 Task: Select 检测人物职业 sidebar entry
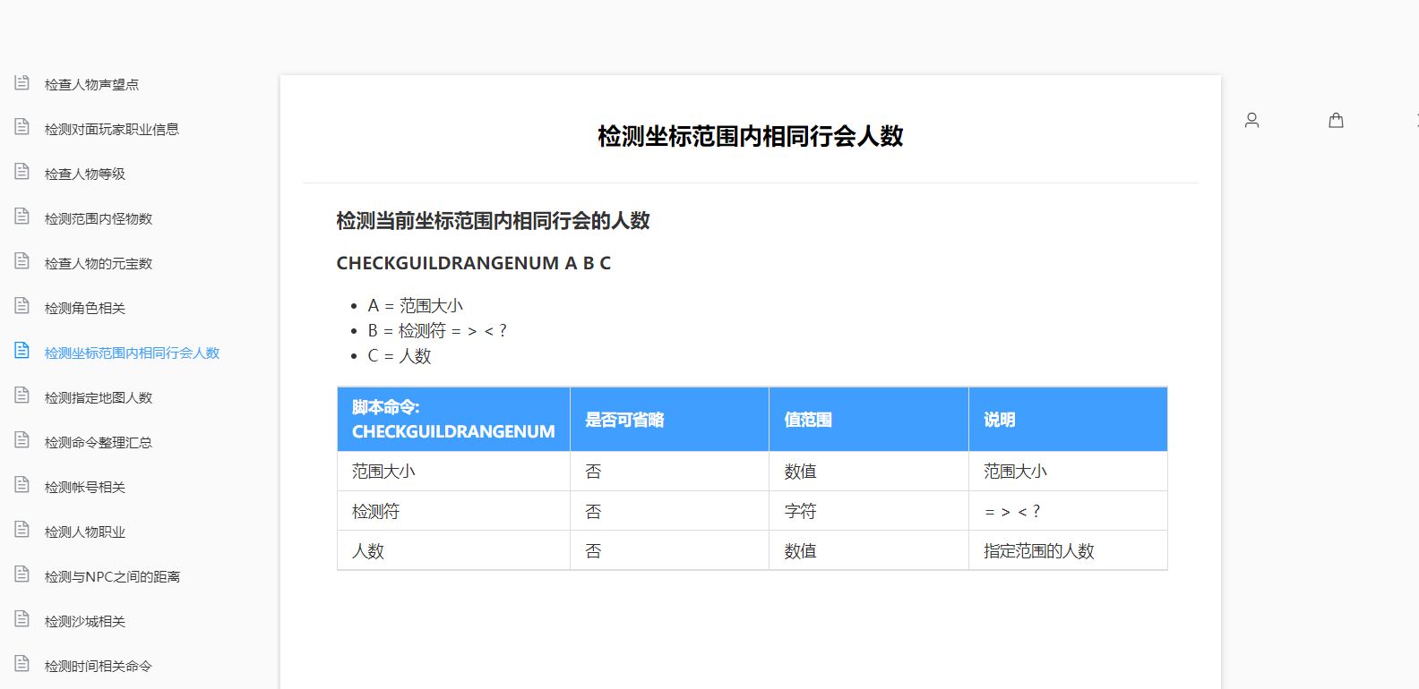coord(85,532)
